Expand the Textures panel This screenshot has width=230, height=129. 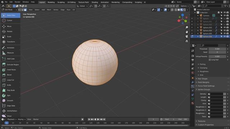201,121
